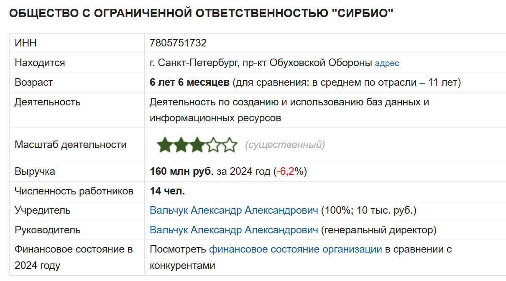Click the company title "СИРБИО" heading
Image resolution: width=506 pixels, height=281 pixels.
point(201,14)
